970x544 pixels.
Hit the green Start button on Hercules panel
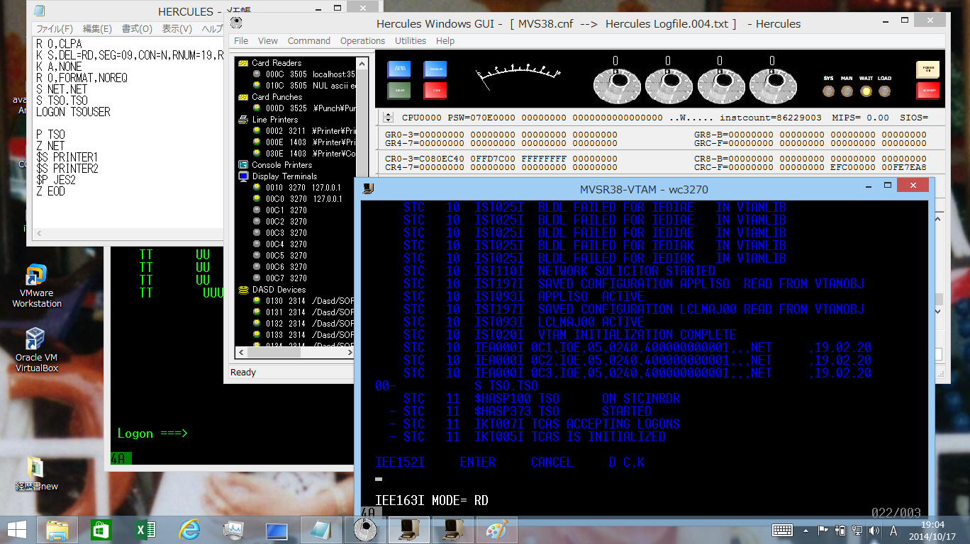click(x=398, y=91)
